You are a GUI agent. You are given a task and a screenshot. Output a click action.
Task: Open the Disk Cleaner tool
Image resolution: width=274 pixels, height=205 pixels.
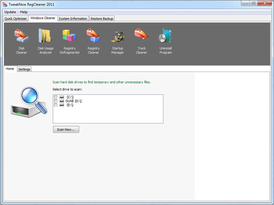pos(22,42)
